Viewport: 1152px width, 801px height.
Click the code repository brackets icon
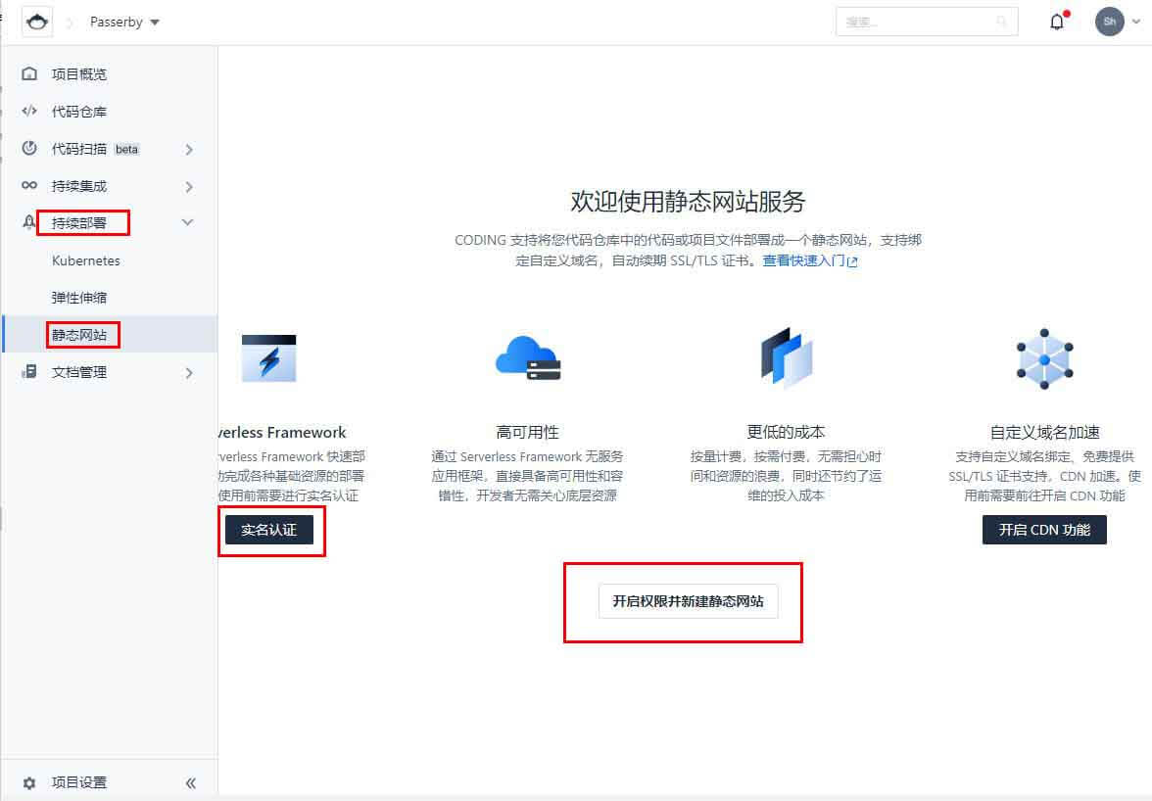coord(29,112)
